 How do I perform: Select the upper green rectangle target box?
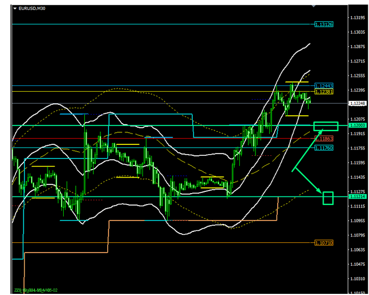click(326, 126)
